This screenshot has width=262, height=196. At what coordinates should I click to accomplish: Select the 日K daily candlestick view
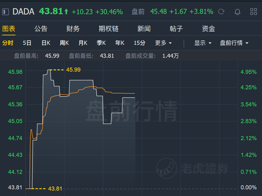point(46,43)
